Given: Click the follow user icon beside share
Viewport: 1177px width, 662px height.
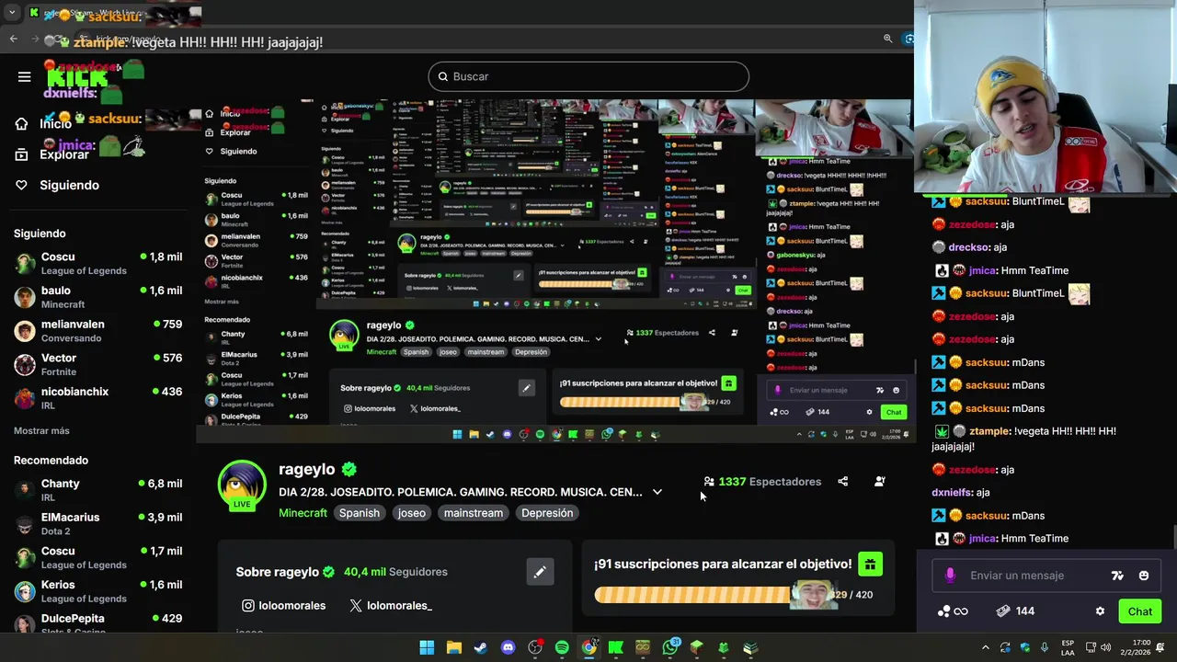Looking at the screenshot, I should (879, 481).
